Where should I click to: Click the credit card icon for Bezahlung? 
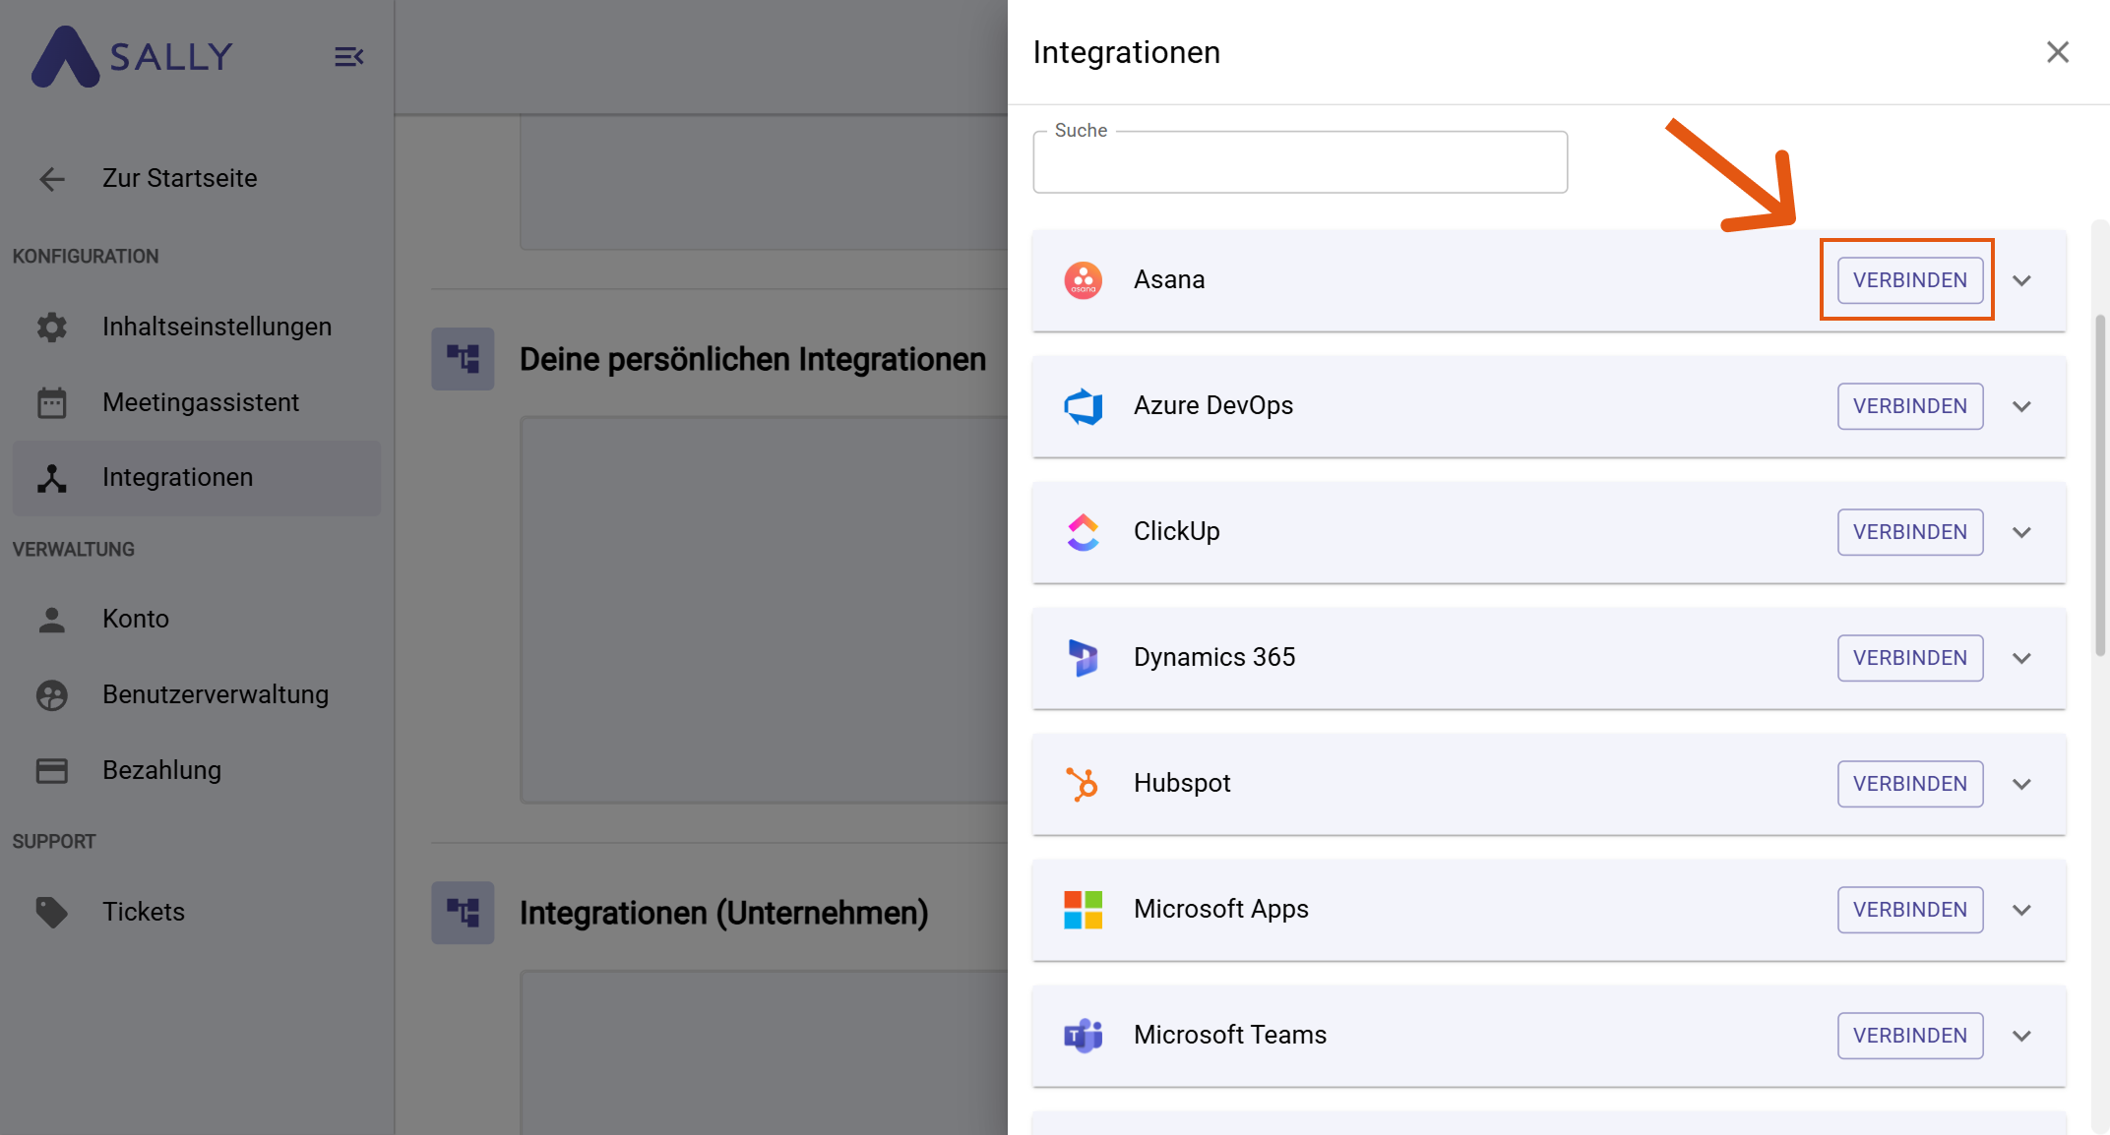click(x=52, y=770)
